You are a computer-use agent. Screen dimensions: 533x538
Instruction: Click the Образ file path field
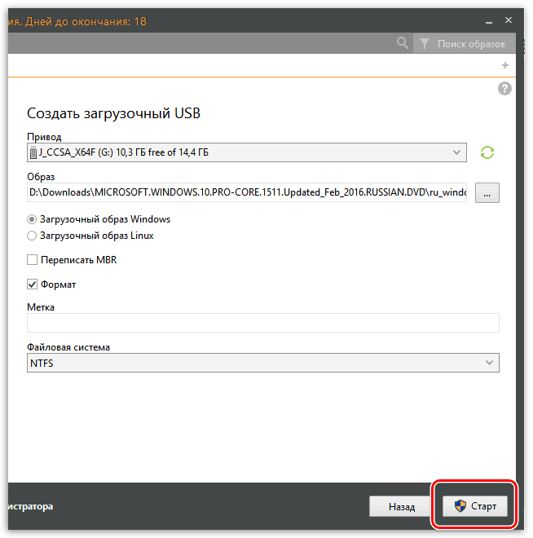click(x=247, y=193)
